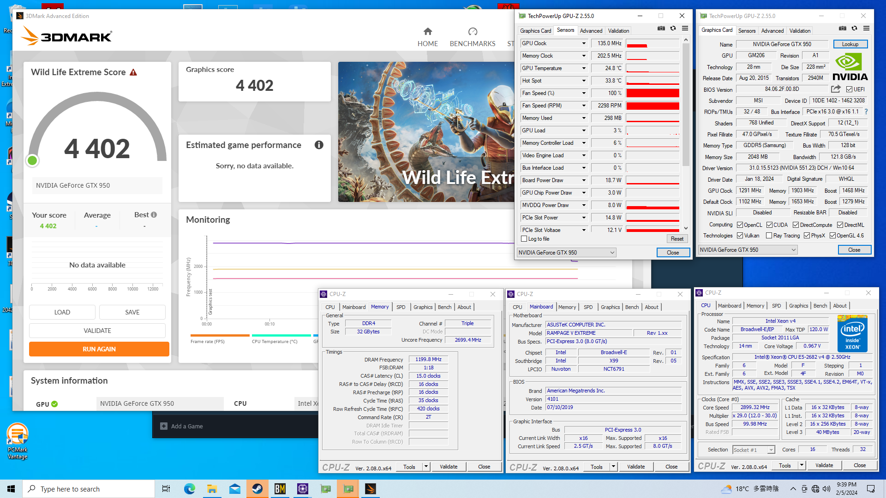Open GPU selector dropdown in GPU-Z Sensors window

tap(566, 253)
